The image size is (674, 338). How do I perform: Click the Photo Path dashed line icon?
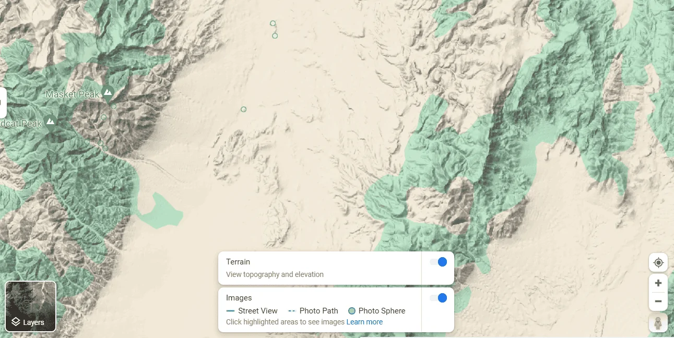[x=292, y=311]
